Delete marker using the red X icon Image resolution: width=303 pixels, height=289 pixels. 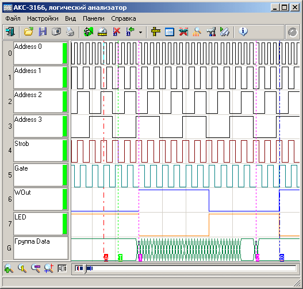pyautogui.click(x=116, y=32)
